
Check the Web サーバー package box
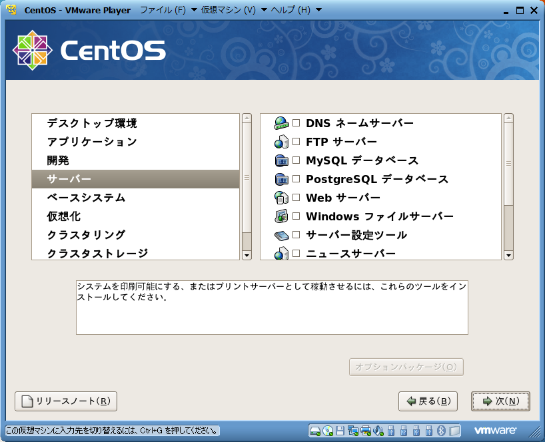[x=296, y=198]
